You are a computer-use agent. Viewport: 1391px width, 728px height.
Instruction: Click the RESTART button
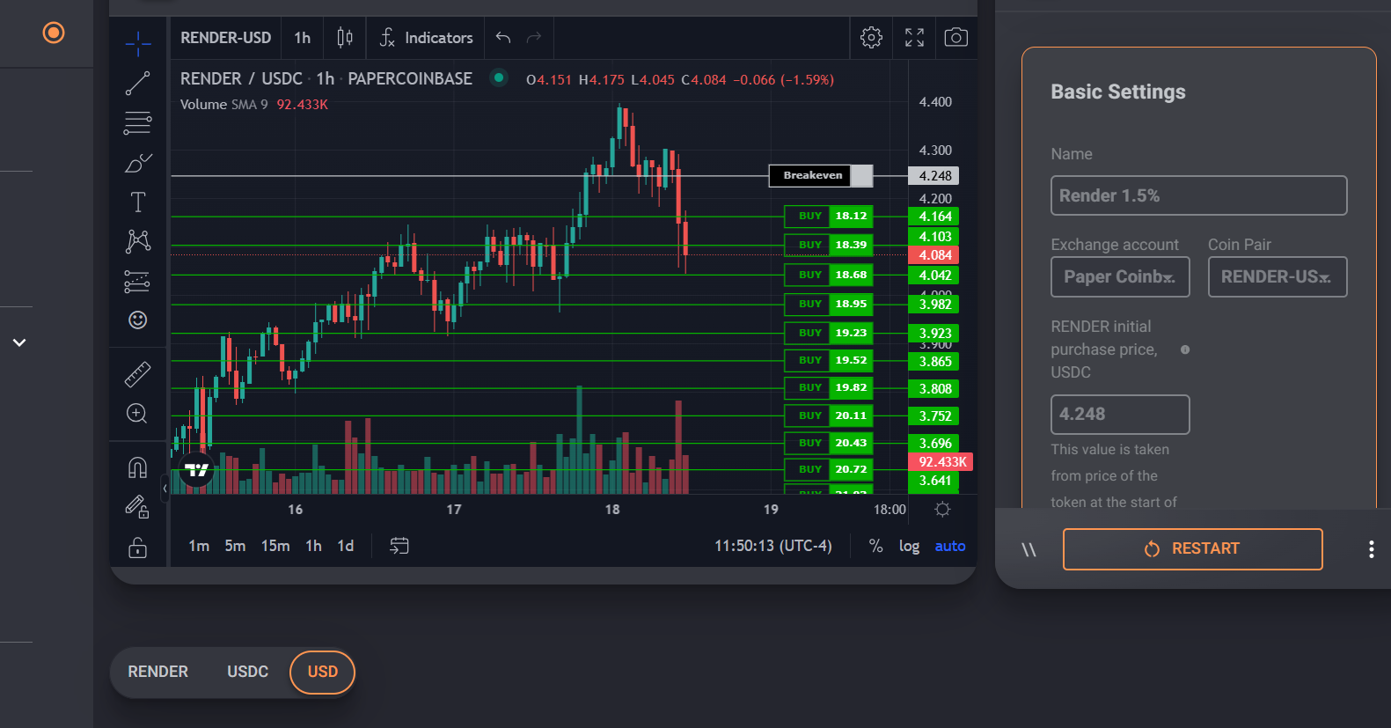1193,548
